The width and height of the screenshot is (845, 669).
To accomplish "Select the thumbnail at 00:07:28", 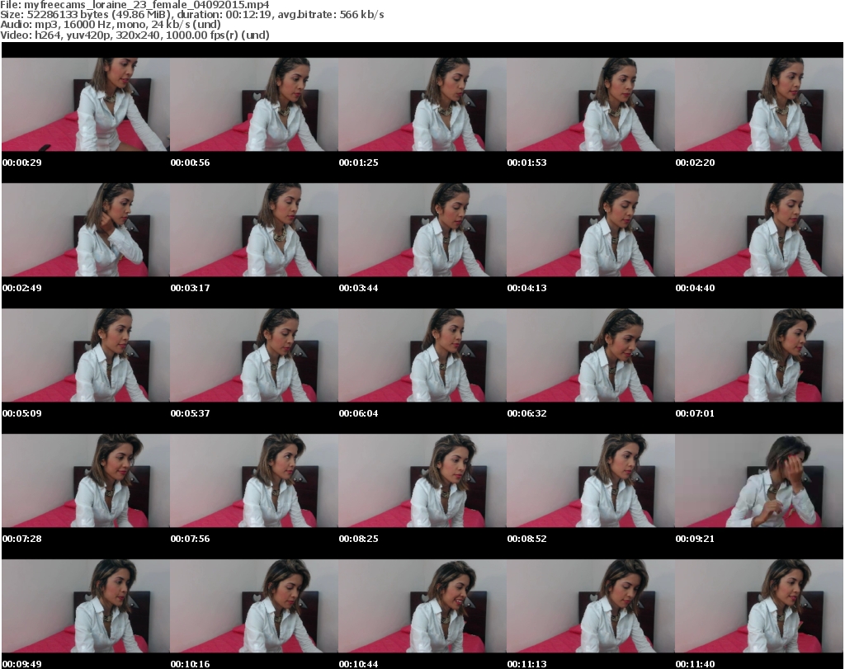I will tap(86, 480).
